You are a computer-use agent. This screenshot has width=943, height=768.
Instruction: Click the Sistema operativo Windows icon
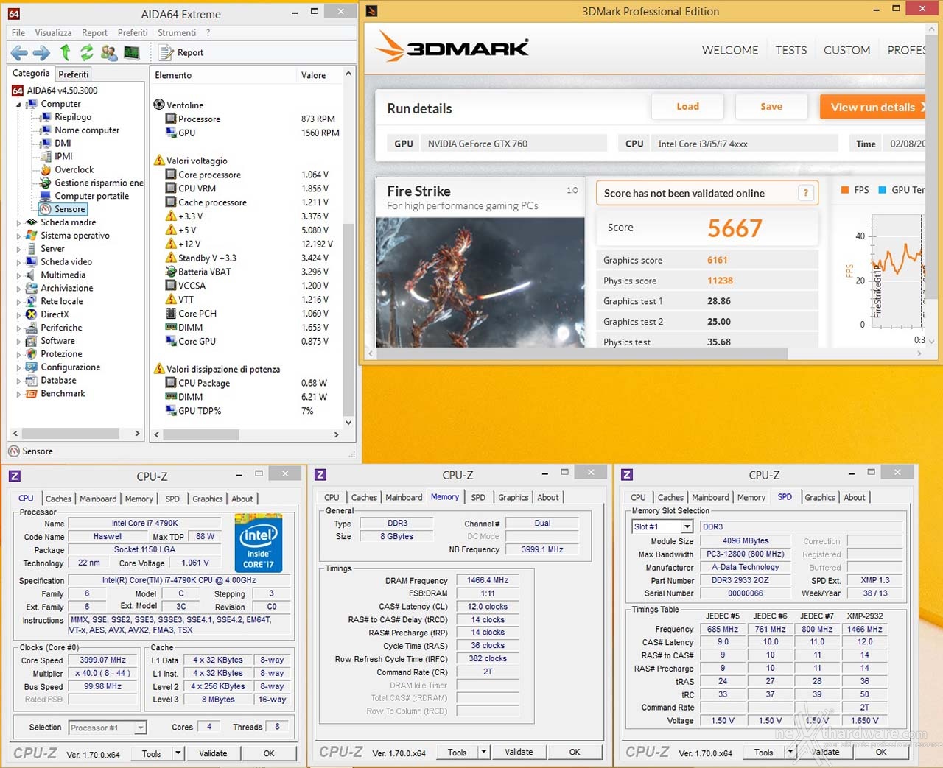click(31, 236)
